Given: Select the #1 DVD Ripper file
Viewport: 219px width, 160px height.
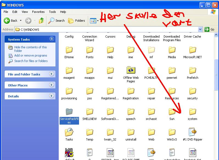Looking at the screenshot, I should pyautogui.click(x=192, y=134).
